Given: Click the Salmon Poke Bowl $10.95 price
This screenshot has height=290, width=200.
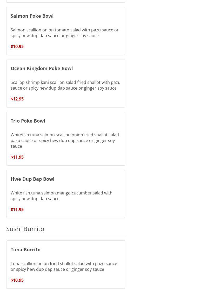Looking at the screenshot, I should (17, 46).
